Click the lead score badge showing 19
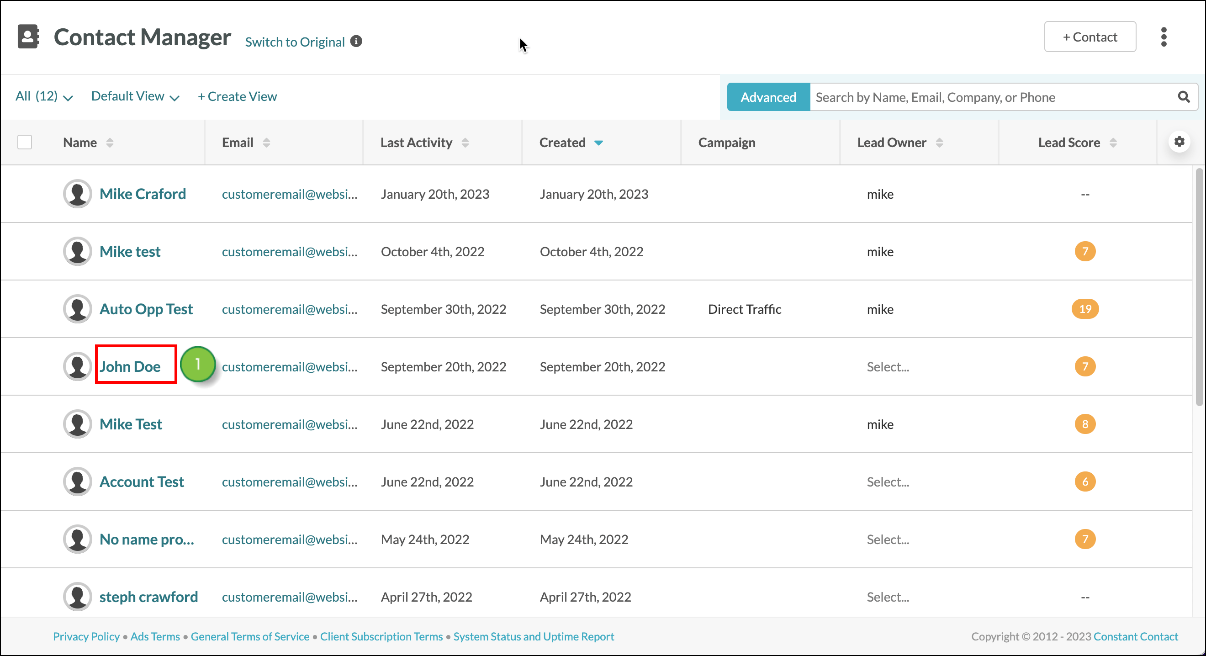This screenshot has height=656, width=1206. click(x=1085, y=308)
